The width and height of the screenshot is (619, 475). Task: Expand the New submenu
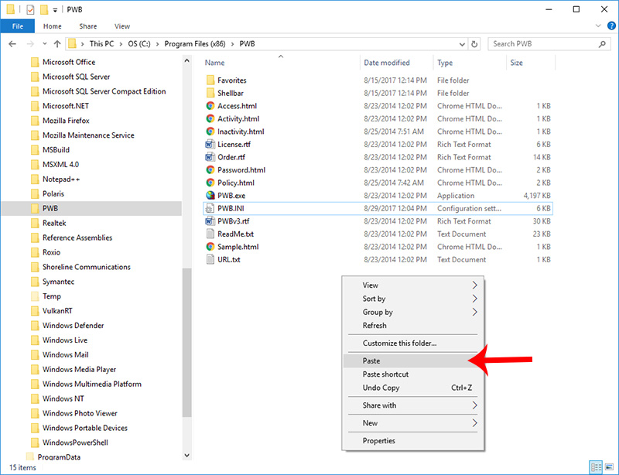tap(474, 423)
